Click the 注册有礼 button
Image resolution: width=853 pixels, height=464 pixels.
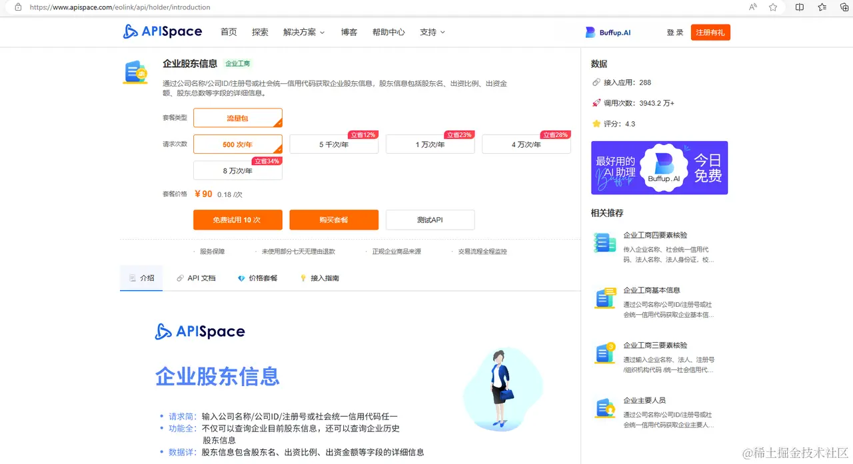pos(710,32)
